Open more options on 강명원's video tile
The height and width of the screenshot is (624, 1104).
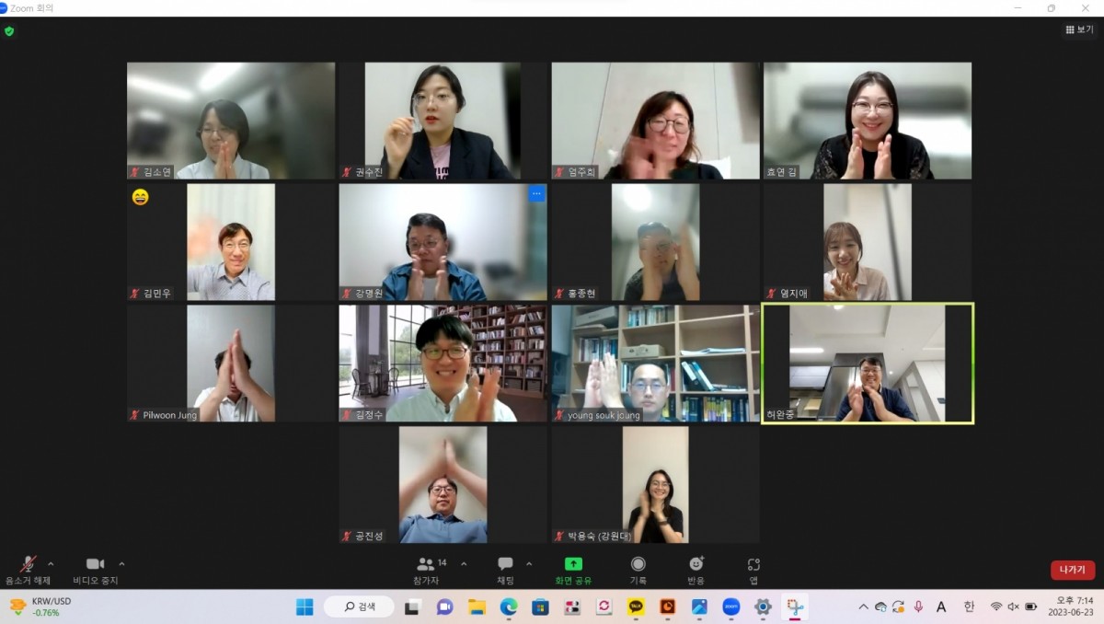point(536,194)
